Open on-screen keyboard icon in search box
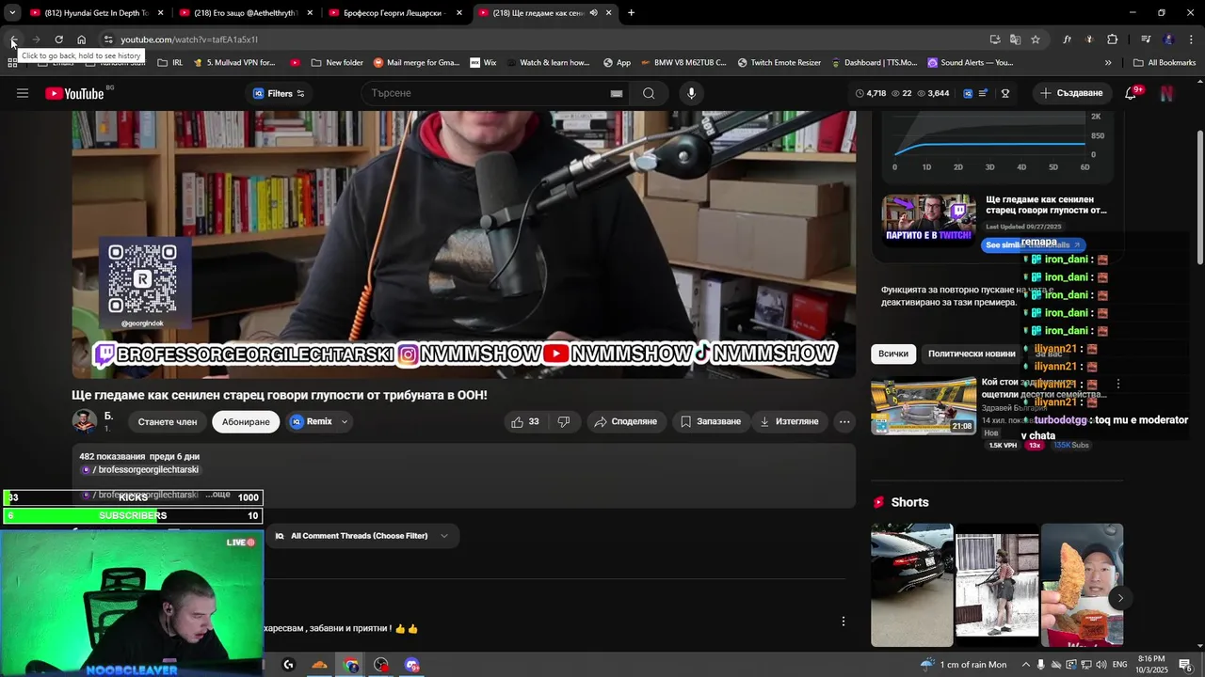The height and width of the screenshot is (677, 1205). pos(617,93)
